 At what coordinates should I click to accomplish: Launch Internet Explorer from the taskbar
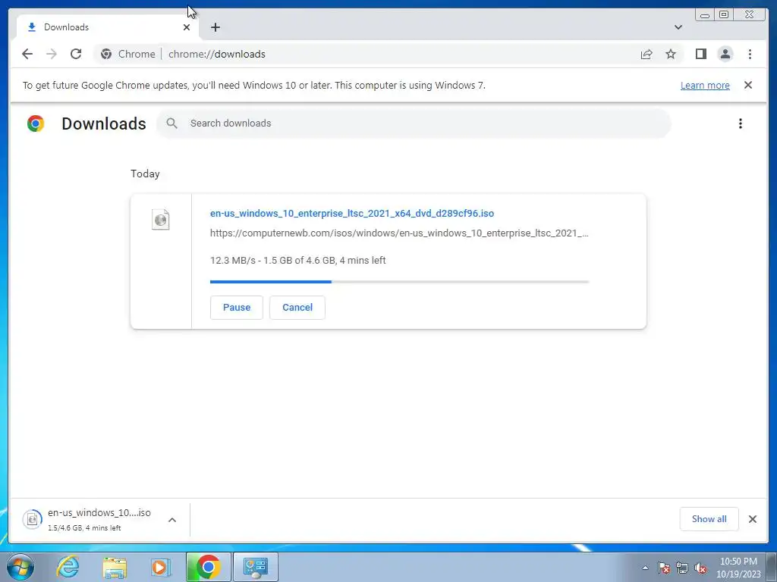[68, 567]
